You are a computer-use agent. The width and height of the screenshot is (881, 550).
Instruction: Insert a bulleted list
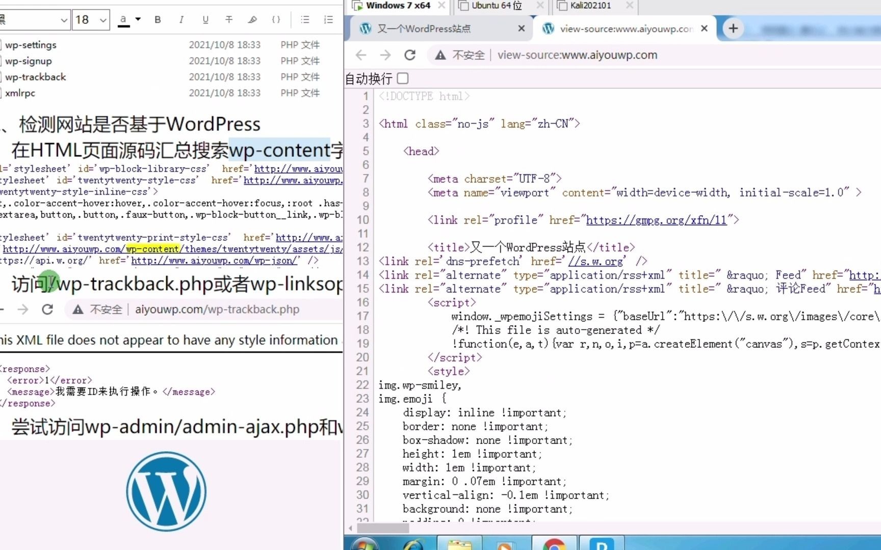[x=305, y=19]
